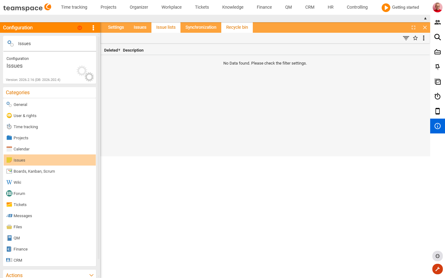Open the CRM category in sidebar

(49, 260)
